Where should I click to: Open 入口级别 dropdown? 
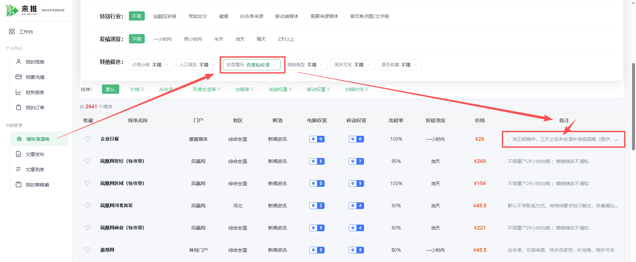pos(197,65)
